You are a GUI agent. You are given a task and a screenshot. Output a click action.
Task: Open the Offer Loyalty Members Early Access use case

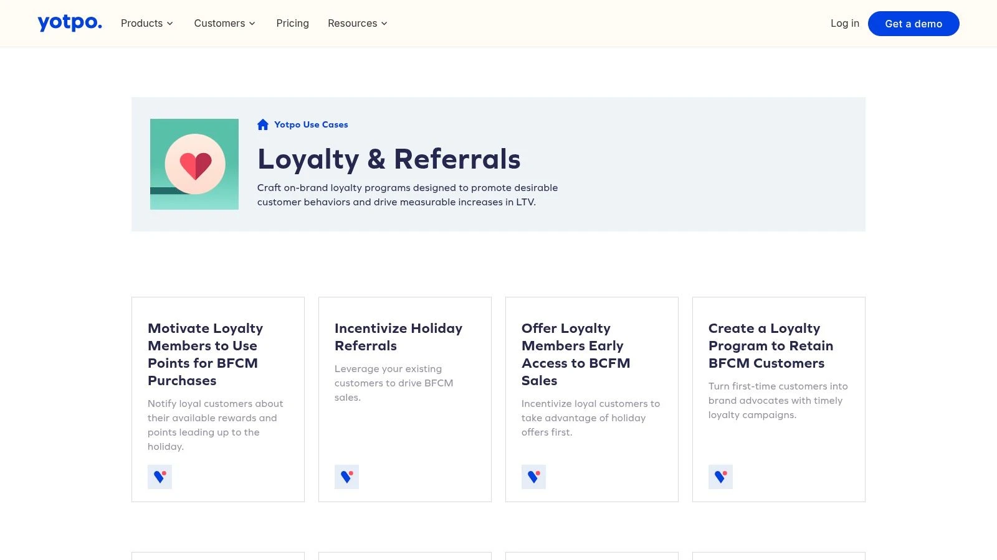(576, 354)
